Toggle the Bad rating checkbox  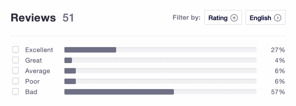tap(16, 92)
